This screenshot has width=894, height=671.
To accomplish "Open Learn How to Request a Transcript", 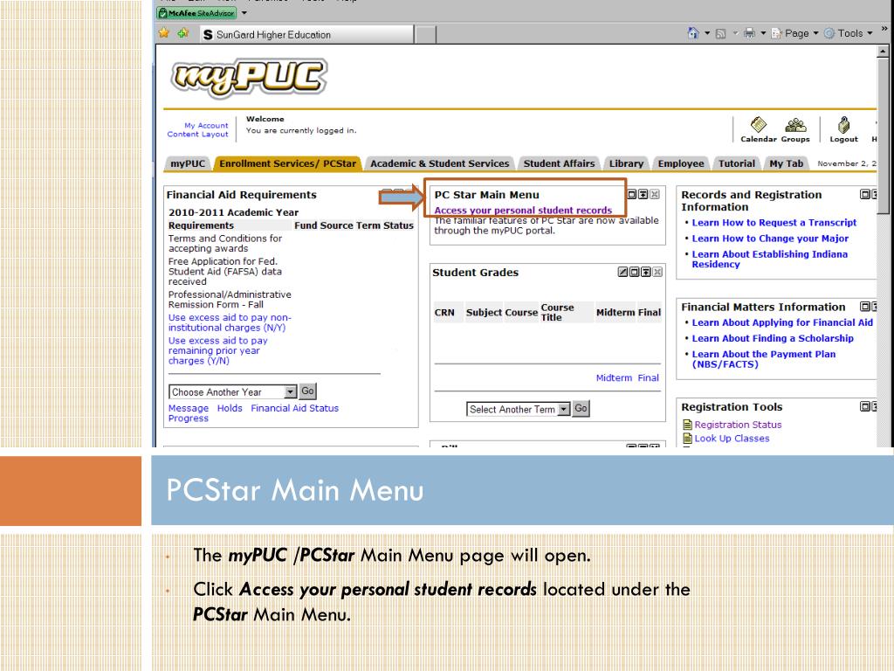I will 774,223.
